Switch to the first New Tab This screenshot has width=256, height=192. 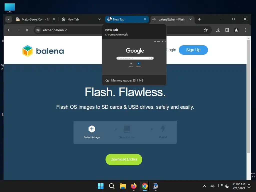click(x=78, y=19)
